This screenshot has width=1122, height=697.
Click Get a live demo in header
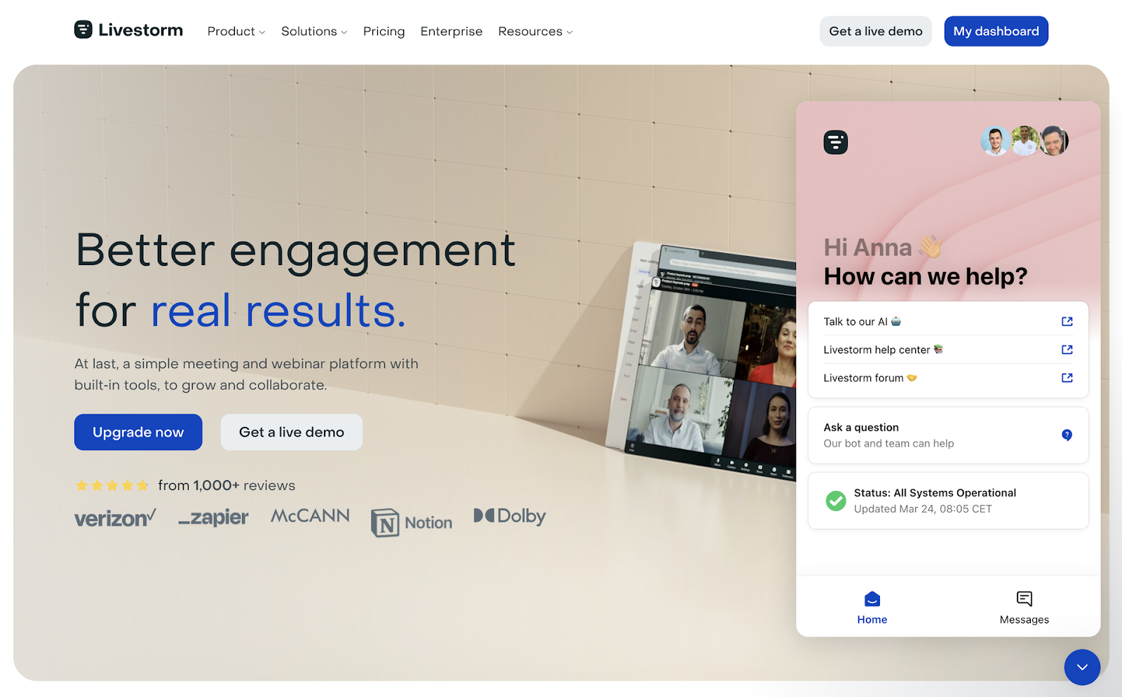click(875, 31)
